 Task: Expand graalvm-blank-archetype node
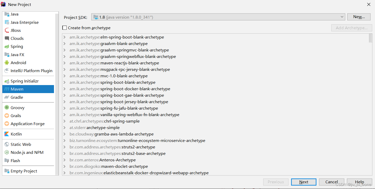[x=64, y=43]
